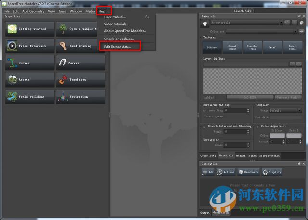
Task: Choose User manual from Help menu
Action: [x=115, y=17]
